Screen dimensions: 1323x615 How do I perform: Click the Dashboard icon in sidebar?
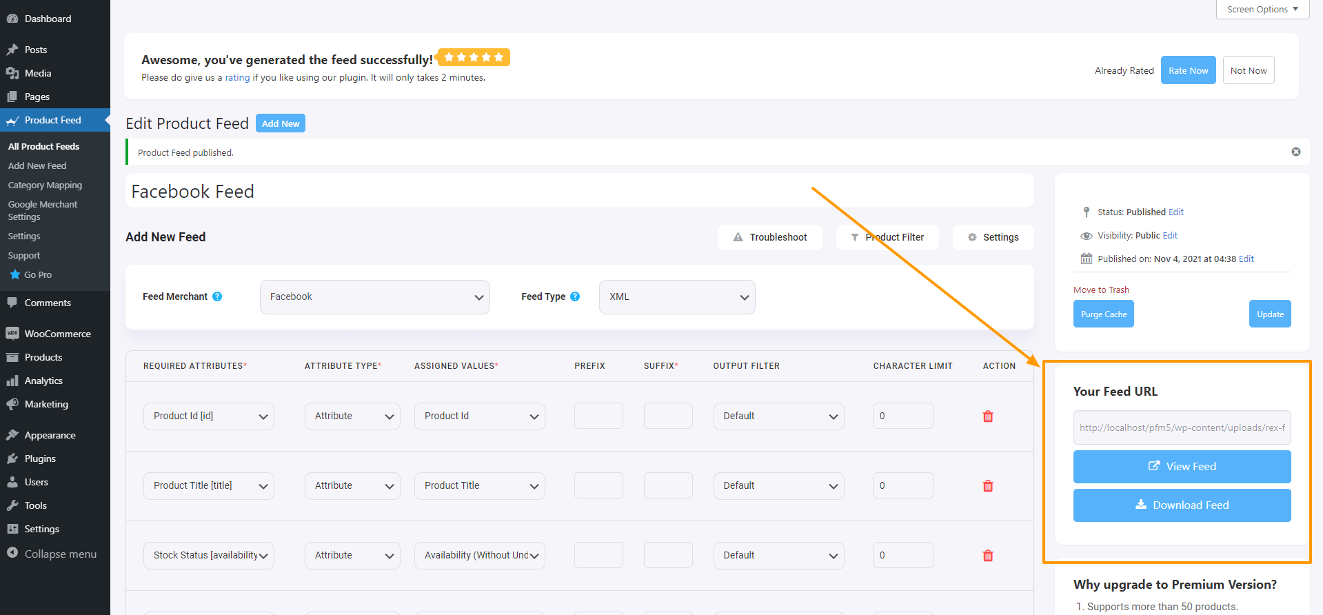[12, 19]
